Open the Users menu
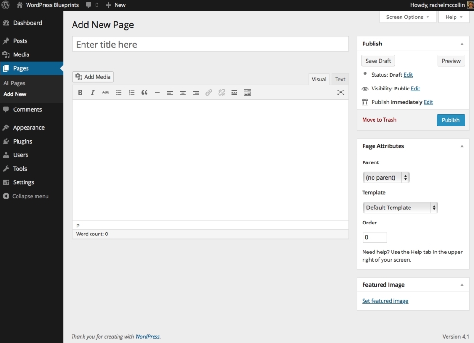The image size is (474, 343). (x=31, y=155)
